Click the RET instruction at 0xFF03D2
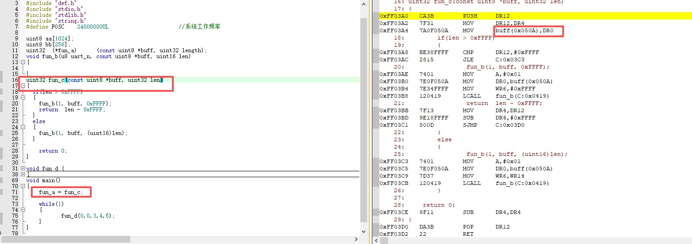This screenshot has height=244, width=692. click(x=468, y=234)
